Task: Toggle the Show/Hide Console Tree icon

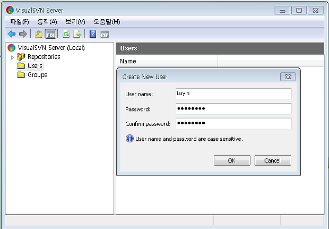Action: (x=50, y=34)
